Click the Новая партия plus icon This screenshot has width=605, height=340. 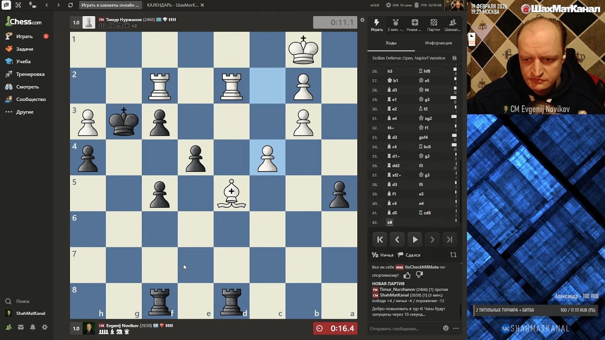[x=415, y=25]
